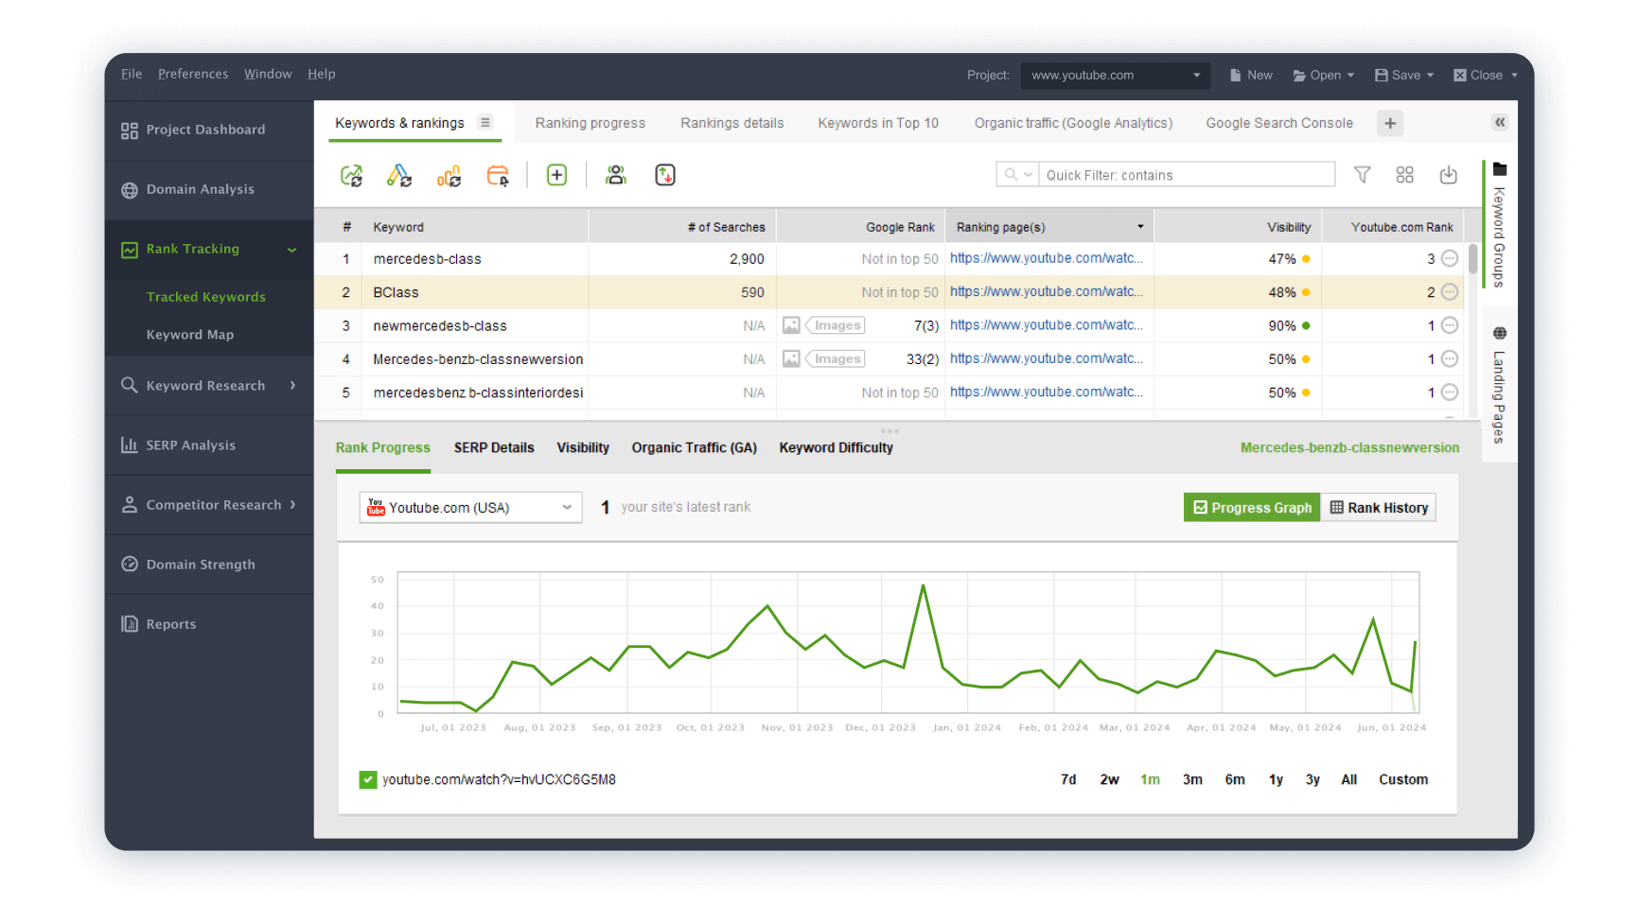Click the panel splitter dots handle

coord(890,431)
